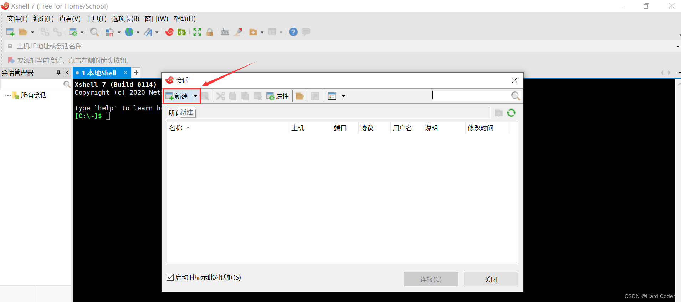Close the 本地Shell tab with its x

tap(126, 73)
